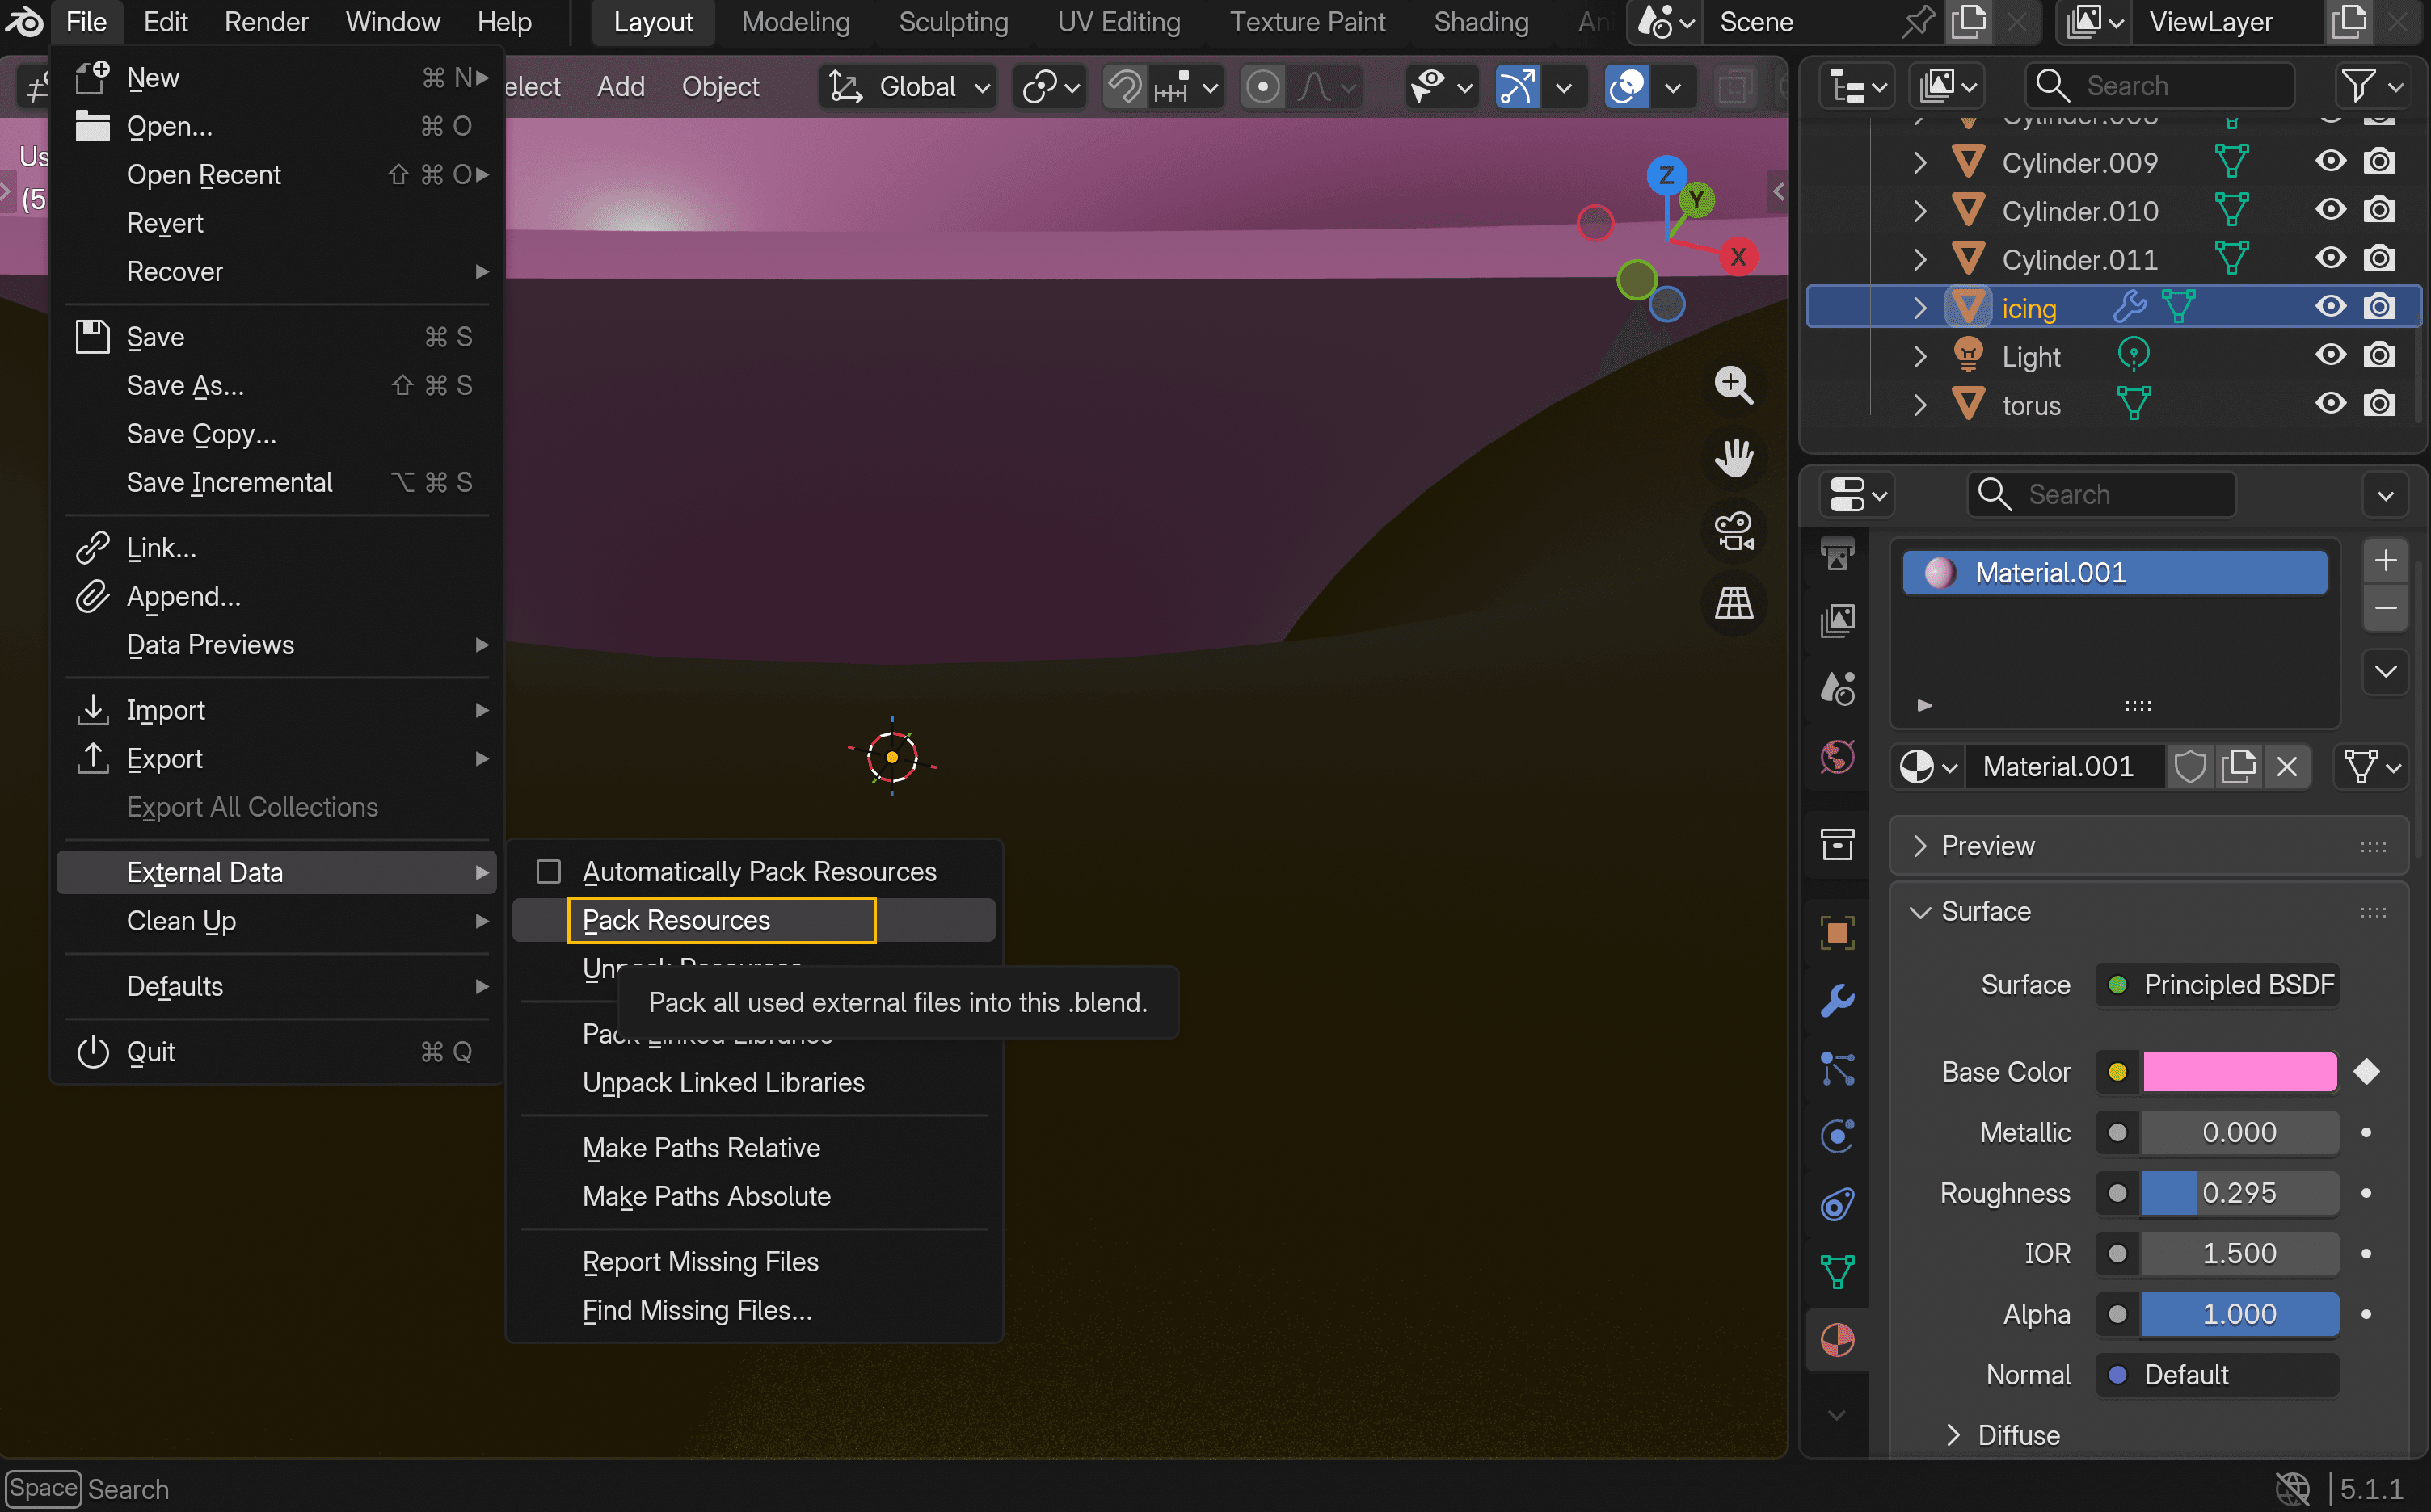This screenshot has width=2431, height=1512.
Task: Click Make Paths Relative option
Action: (x=701, y=1148)
